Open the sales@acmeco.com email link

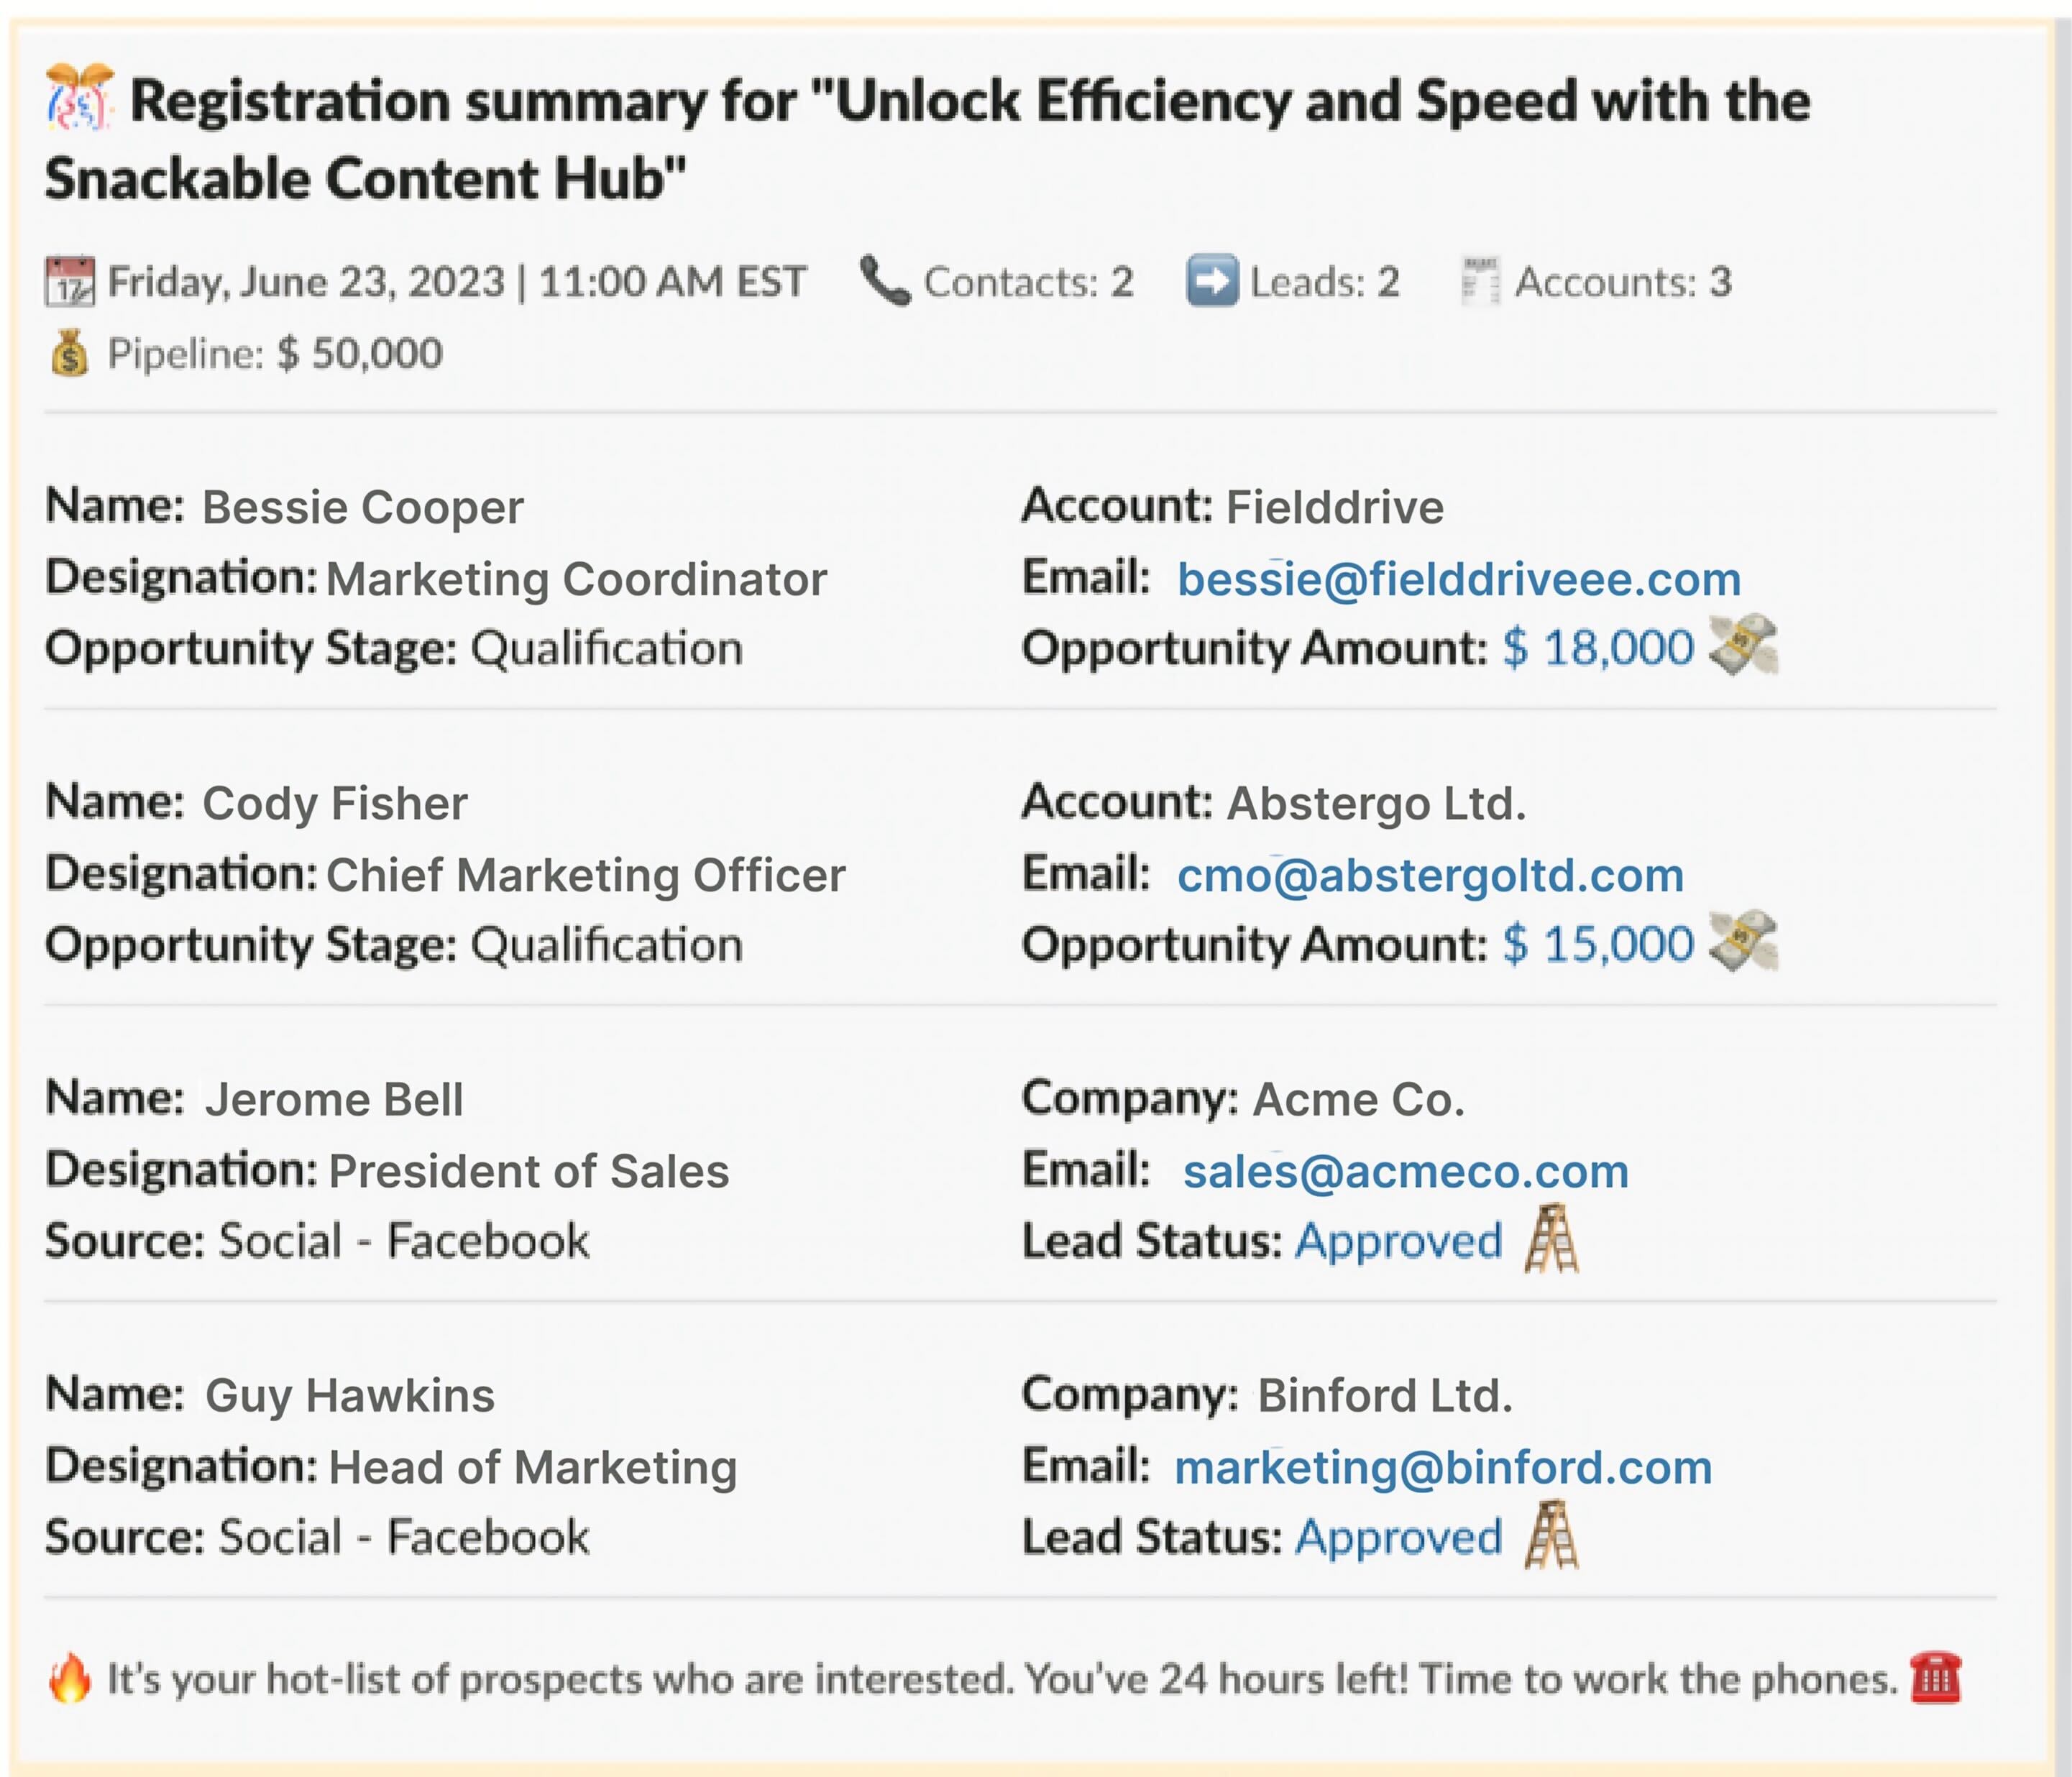(1405, 1171)
